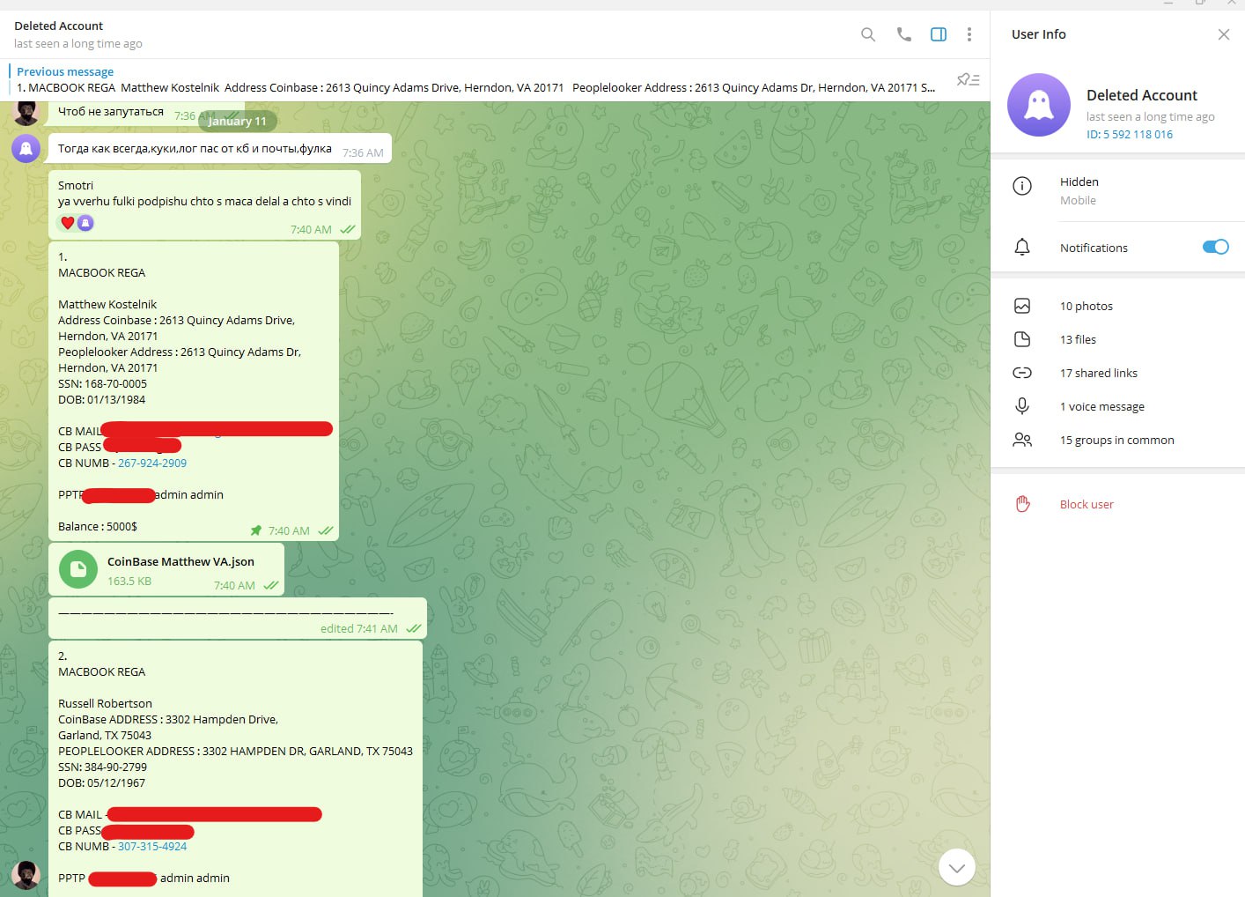Download the attached .json file via its icon

tap(78, 569)
